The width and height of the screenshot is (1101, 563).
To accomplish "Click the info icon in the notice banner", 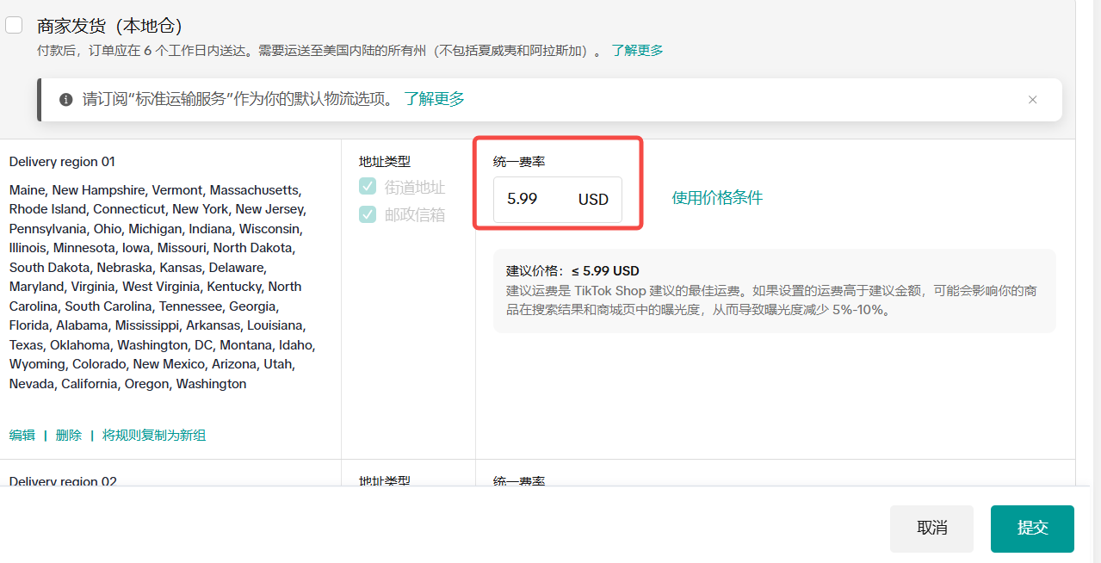I will click(66, 100).
